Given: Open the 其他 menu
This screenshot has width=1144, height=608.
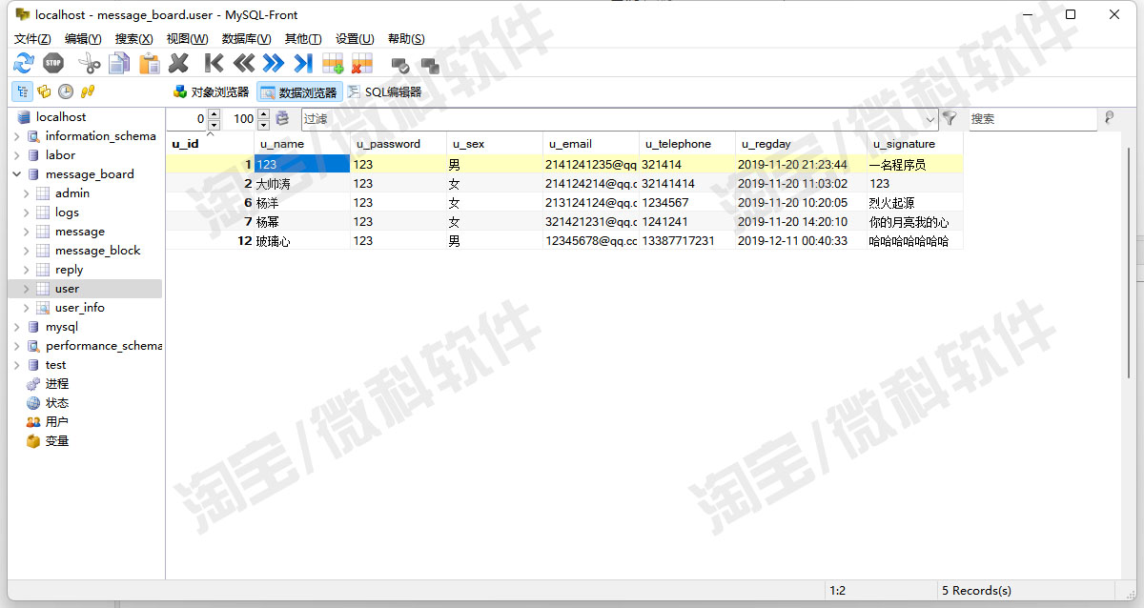Looking at the screenshot, I should (303, 39).
